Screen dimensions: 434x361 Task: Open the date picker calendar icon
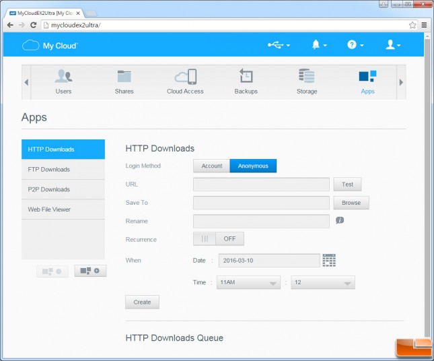329,260
